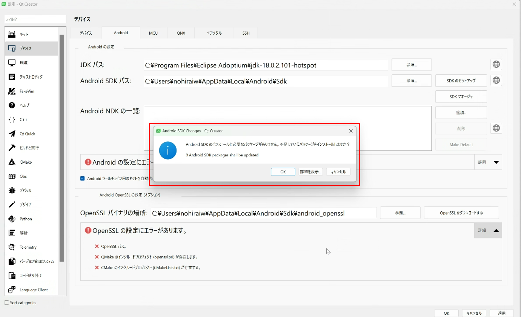Click the show details button in dialog
This screenshot has height=317, width=521.
point(310,172)
